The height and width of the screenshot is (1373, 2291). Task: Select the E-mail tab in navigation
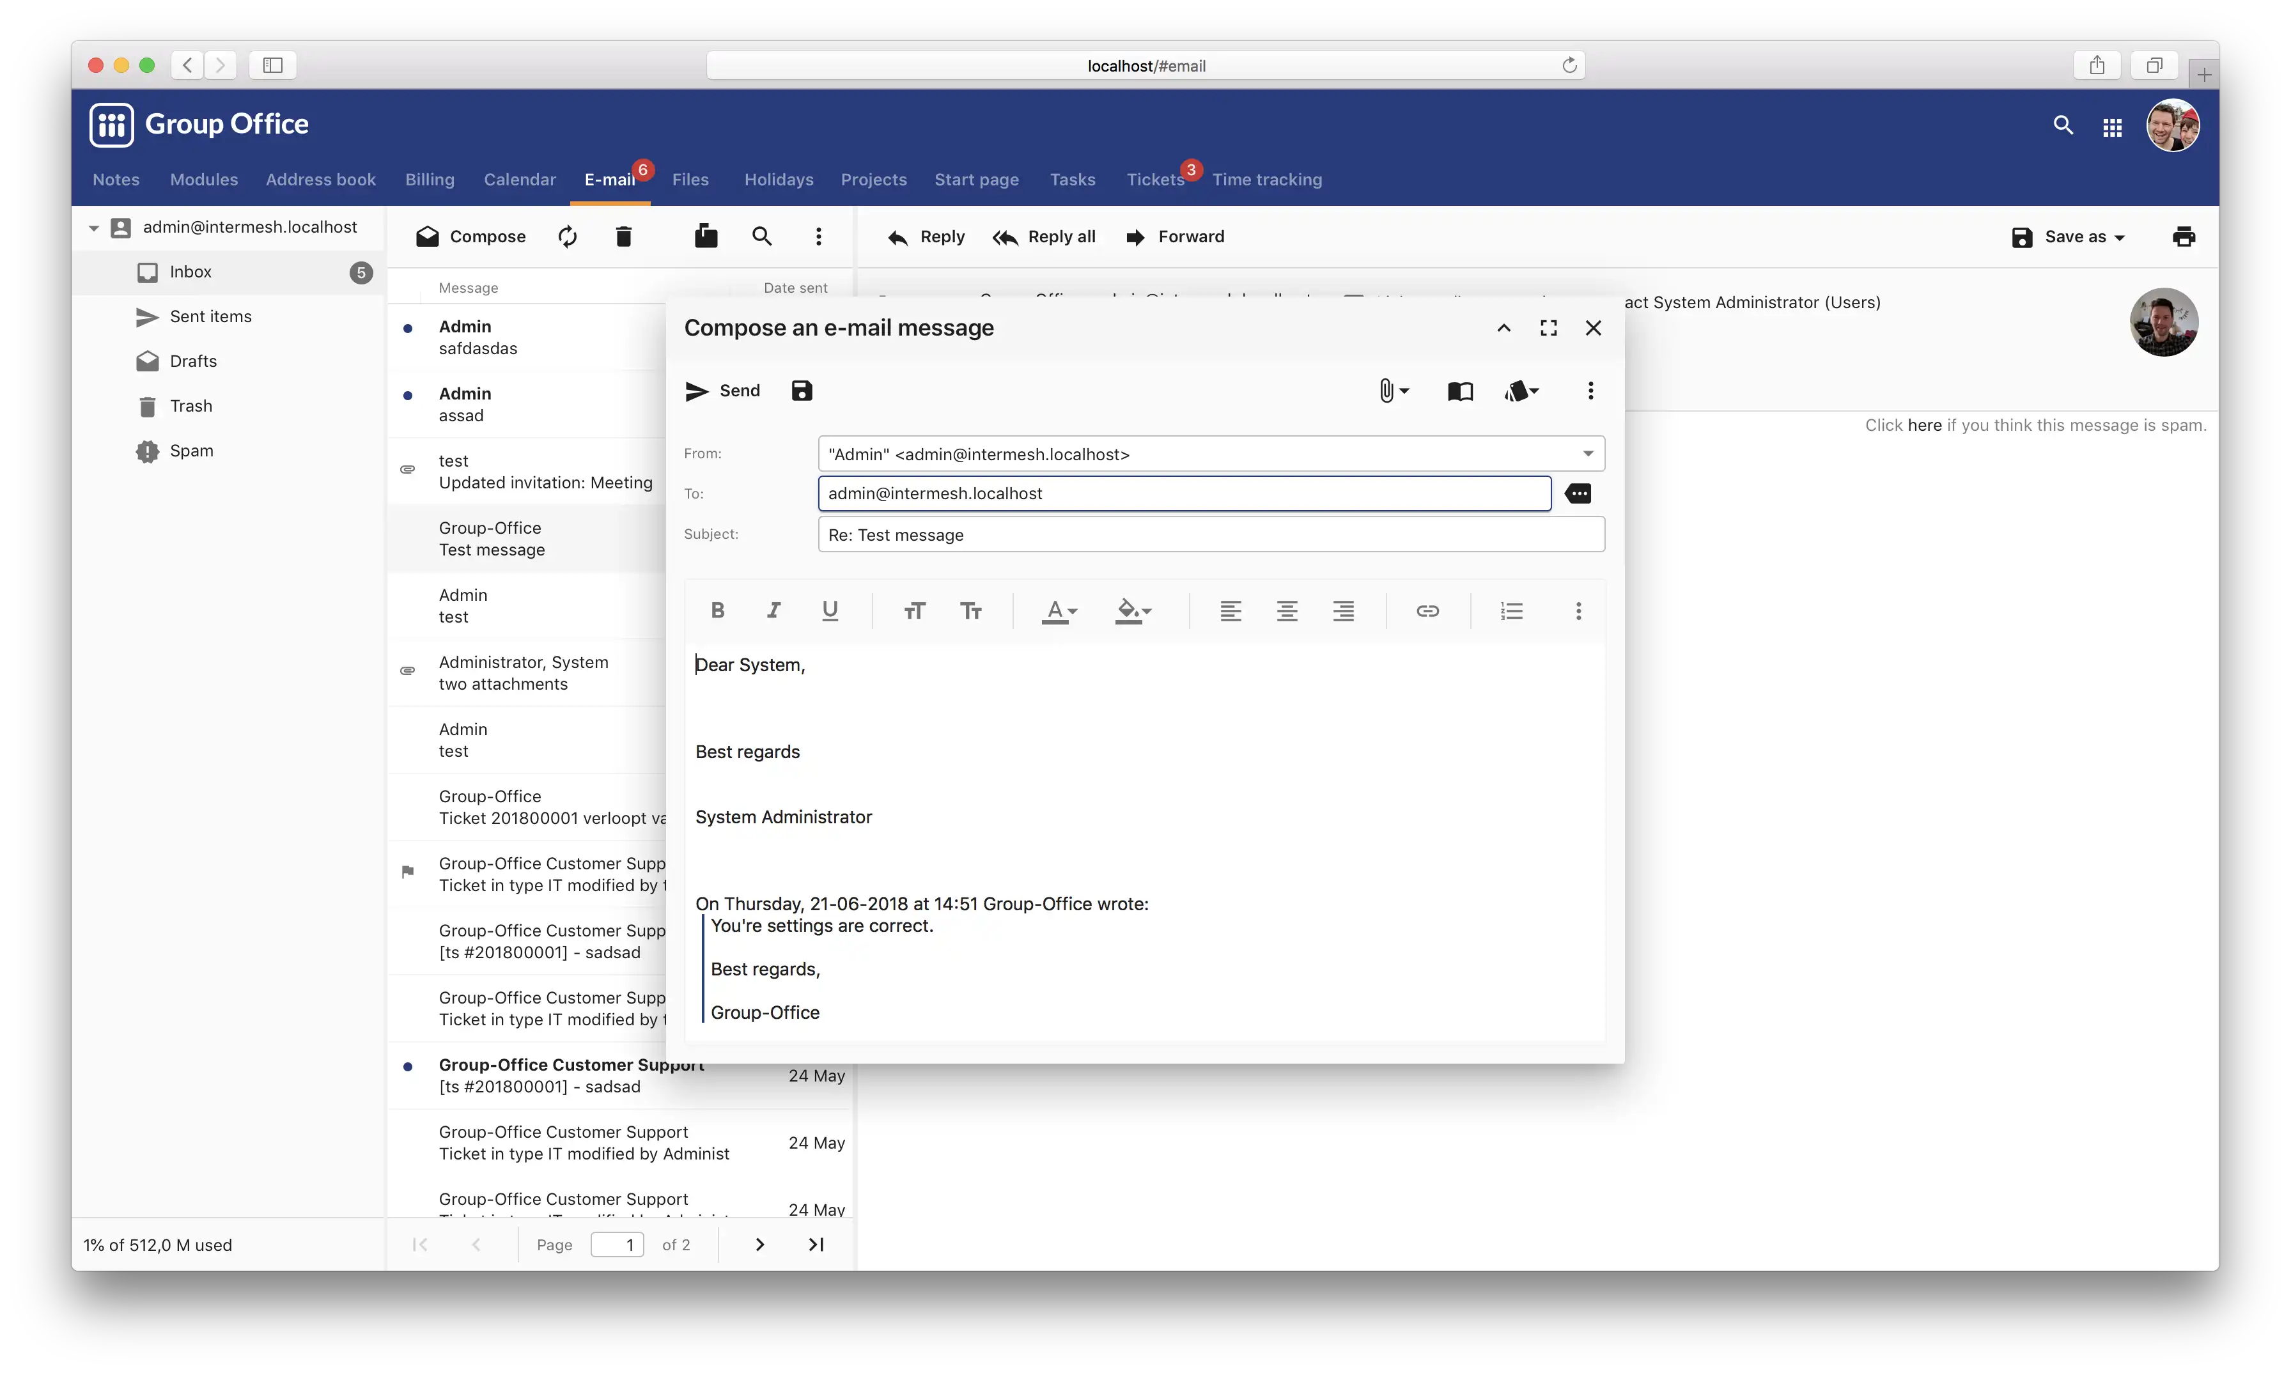tap(610, 178)
